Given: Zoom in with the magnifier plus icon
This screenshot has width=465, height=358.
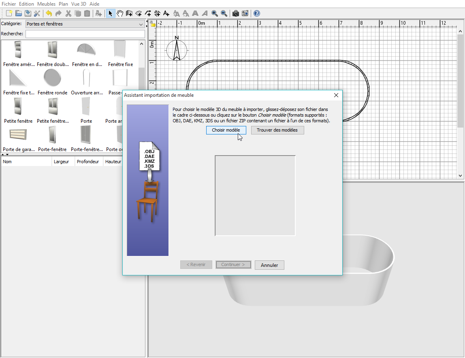Looking at the screenshot, I should pos(214,13).
